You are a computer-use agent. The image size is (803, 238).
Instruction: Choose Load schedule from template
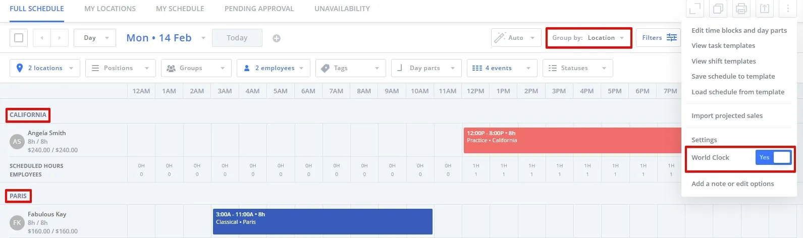click(x=738, y=92)
